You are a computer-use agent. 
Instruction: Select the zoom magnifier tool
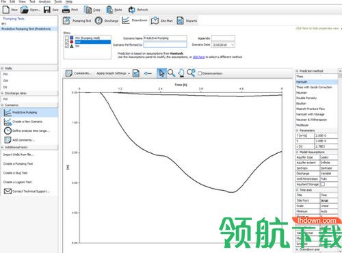[171, 73]
